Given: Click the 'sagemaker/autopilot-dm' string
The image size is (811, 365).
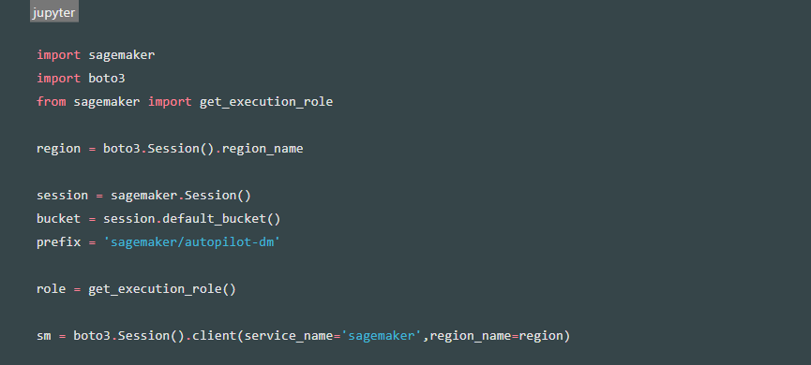Looking at the screenshot, I should coord(192,242).
